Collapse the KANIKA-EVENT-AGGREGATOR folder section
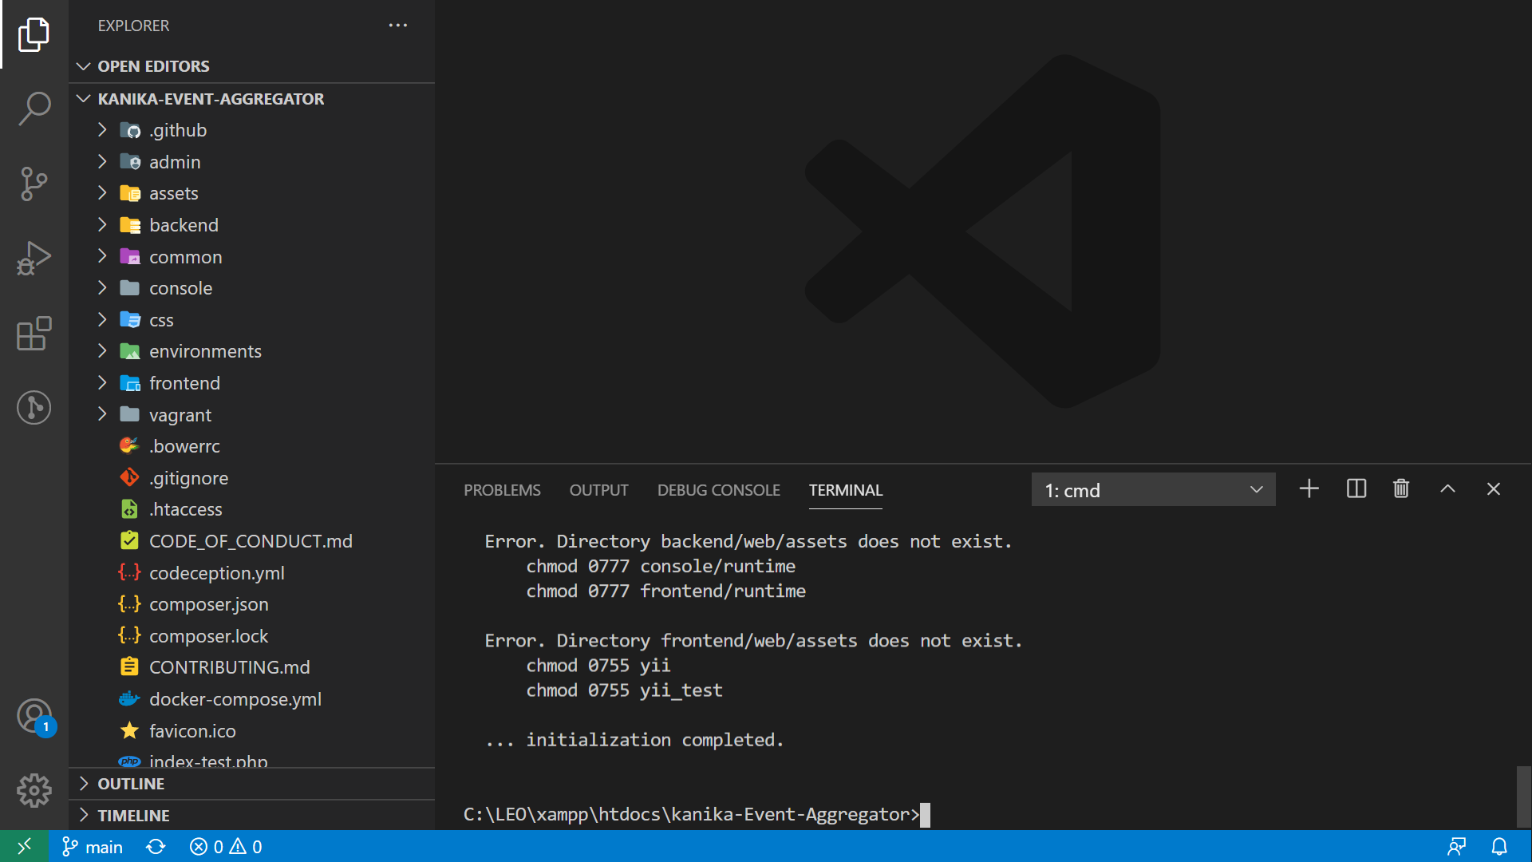The width and height of the screenshot is (1532, 862). click(x=251, y=99)
